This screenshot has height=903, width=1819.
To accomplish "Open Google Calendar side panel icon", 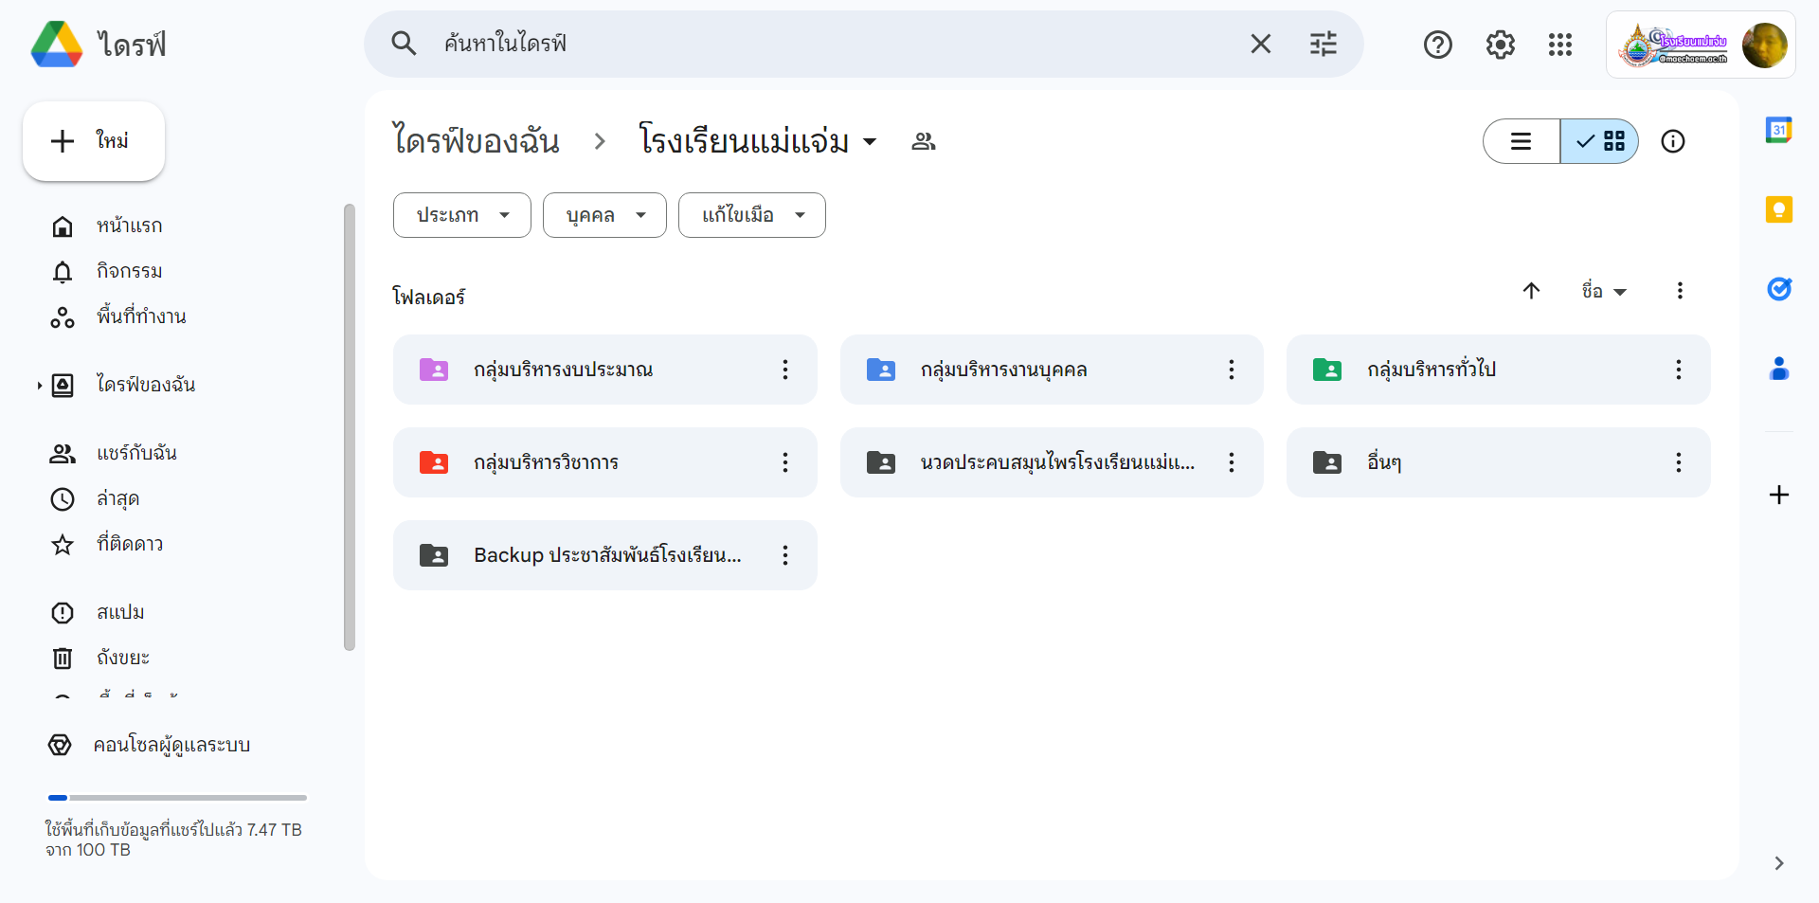I will tap(1778, 130).
